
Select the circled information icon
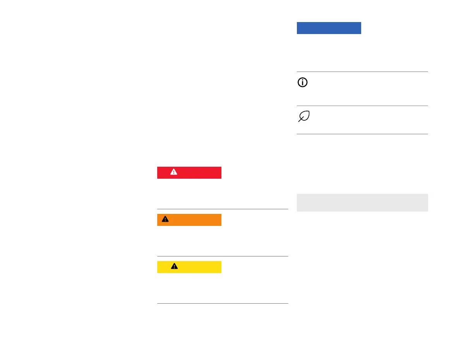point(302,83)
